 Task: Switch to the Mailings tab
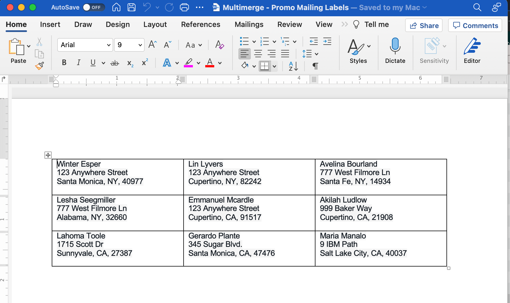pyautogui.click(x=249, y=25)
